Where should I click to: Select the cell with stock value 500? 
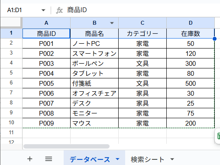pos(191,83)
